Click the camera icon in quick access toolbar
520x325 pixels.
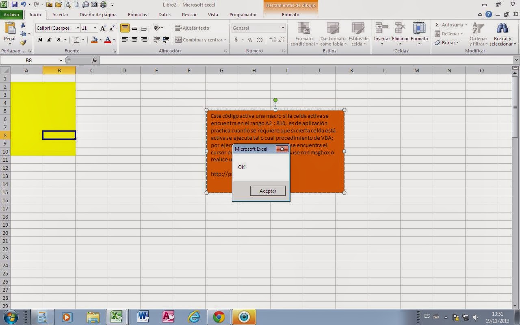point(94,5)
